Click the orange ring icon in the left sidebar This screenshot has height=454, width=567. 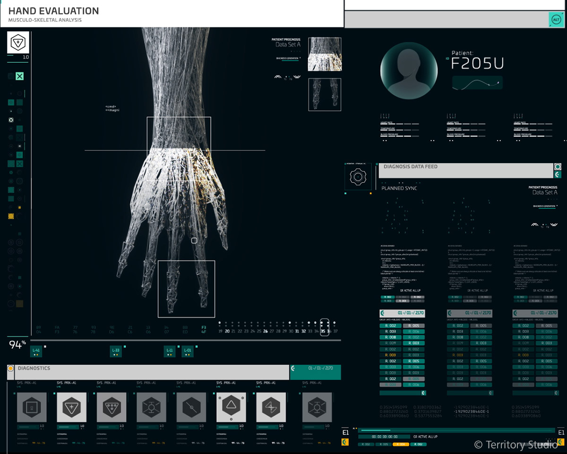click(11, 216)
